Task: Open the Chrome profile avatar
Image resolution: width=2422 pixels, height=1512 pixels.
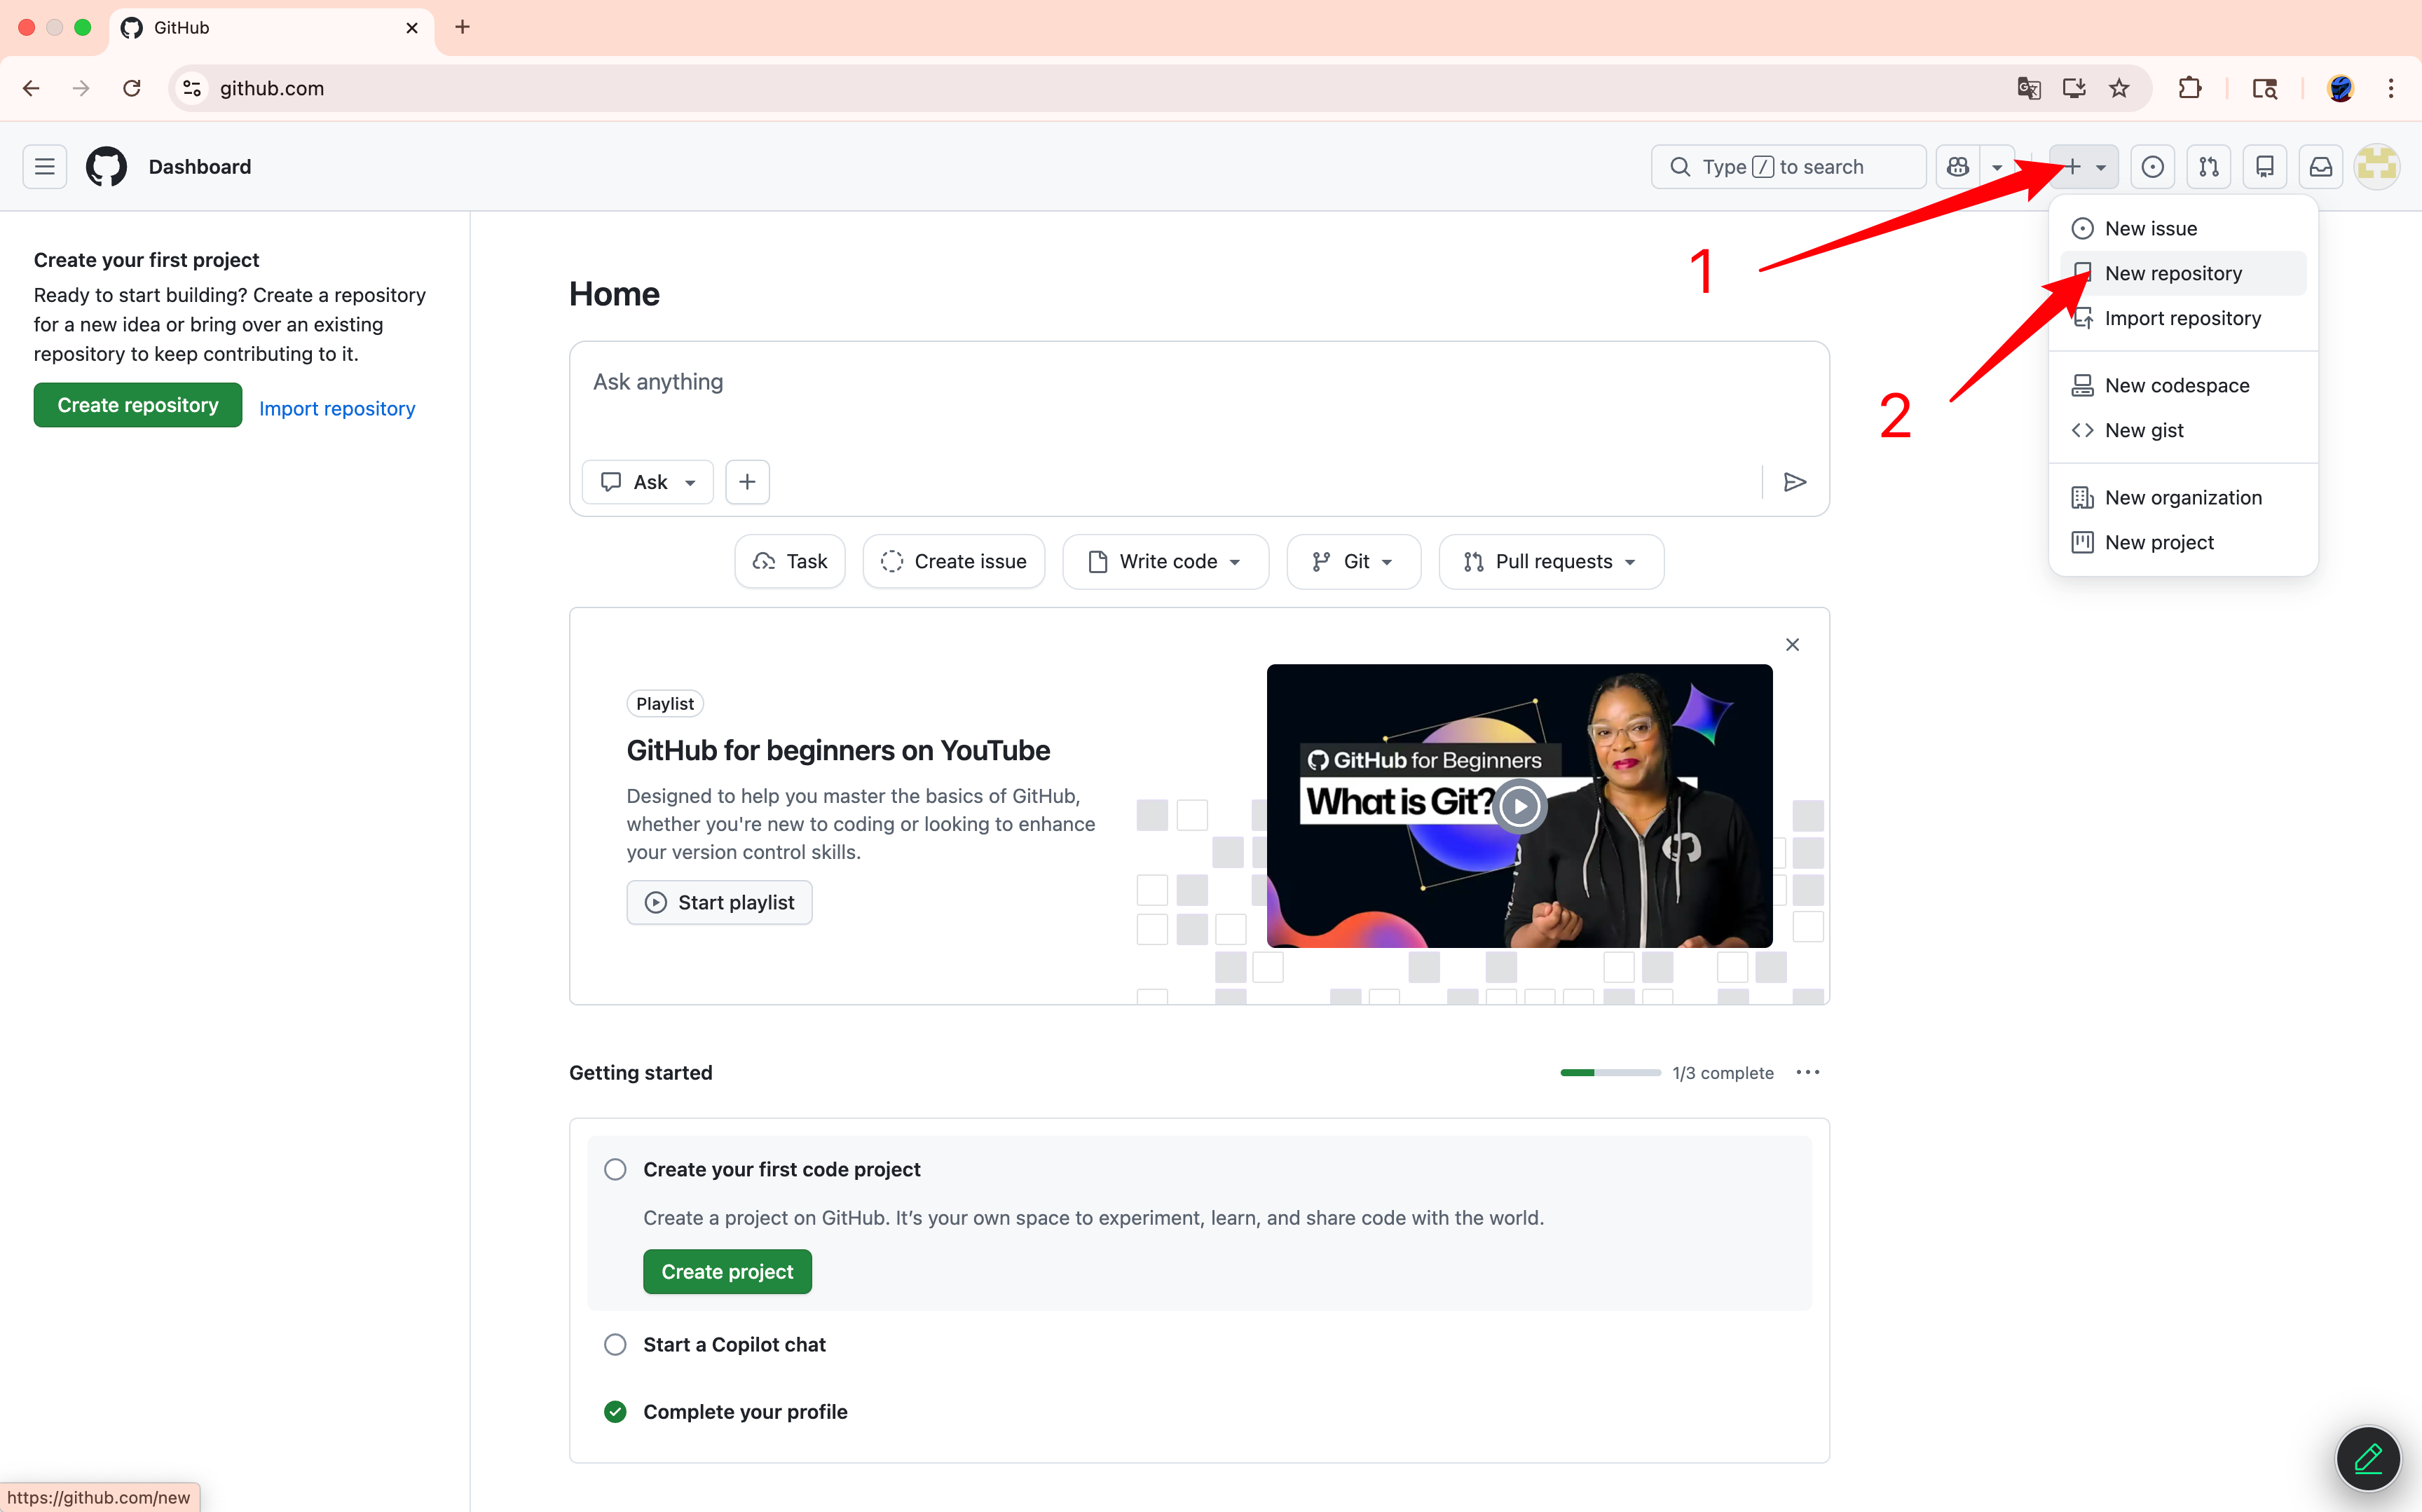Action: coord(2340,88)
